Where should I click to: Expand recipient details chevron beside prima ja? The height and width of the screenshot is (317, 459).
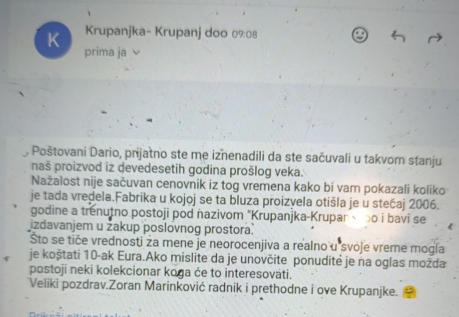tap(136, 52)
